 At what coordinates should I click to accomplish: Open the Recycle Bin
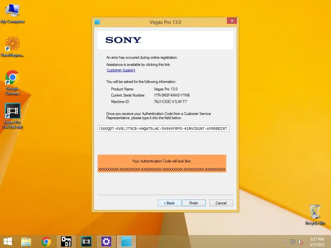pyautogui.click(x=315, y=214)
